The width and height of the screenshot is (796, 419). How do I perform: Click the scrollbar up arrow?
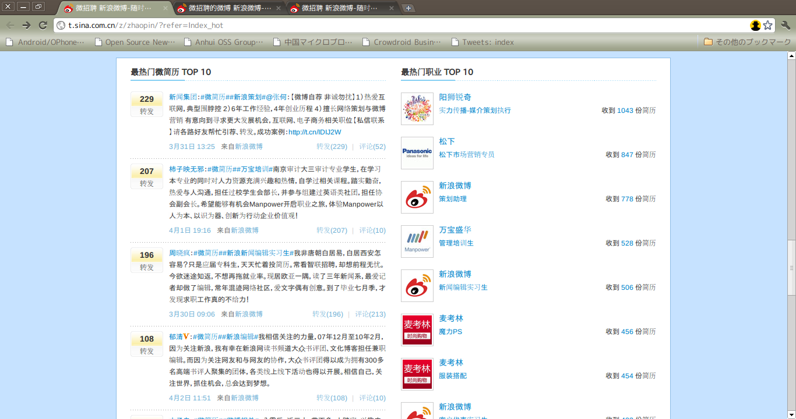click(x=791, y=56)
